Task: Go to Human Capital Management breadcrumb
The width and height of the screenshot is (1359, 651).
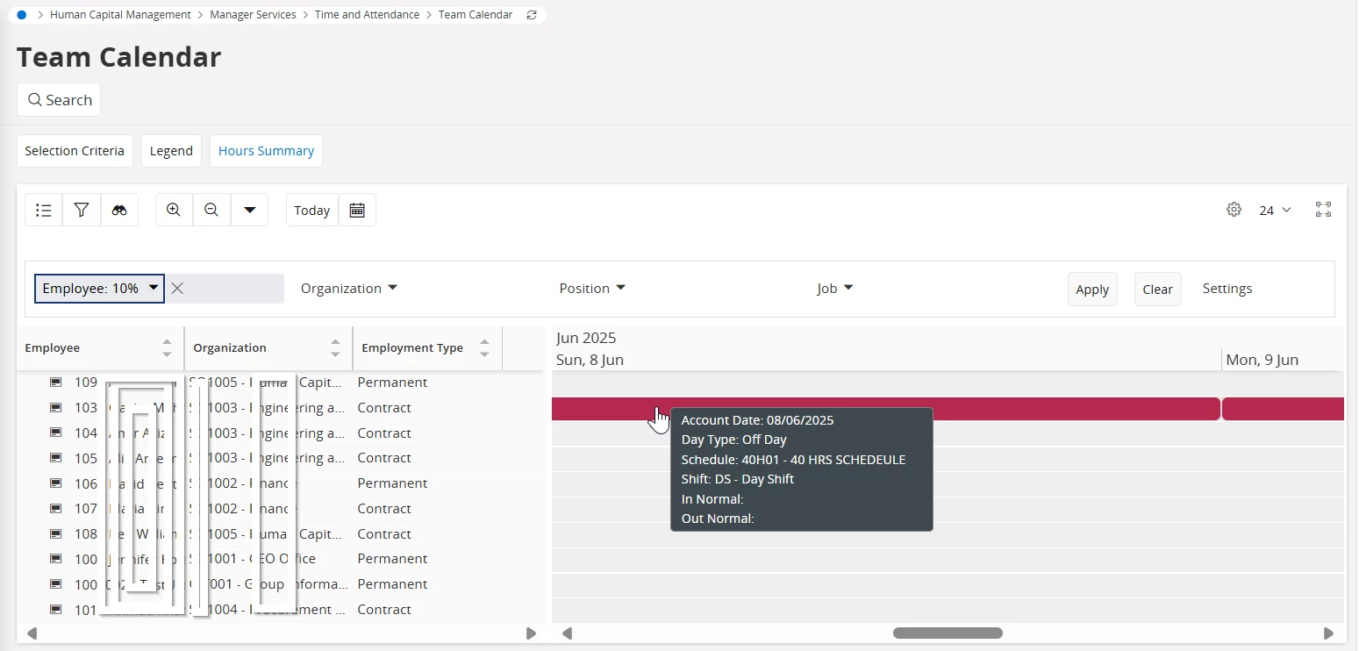Action: 120,15
